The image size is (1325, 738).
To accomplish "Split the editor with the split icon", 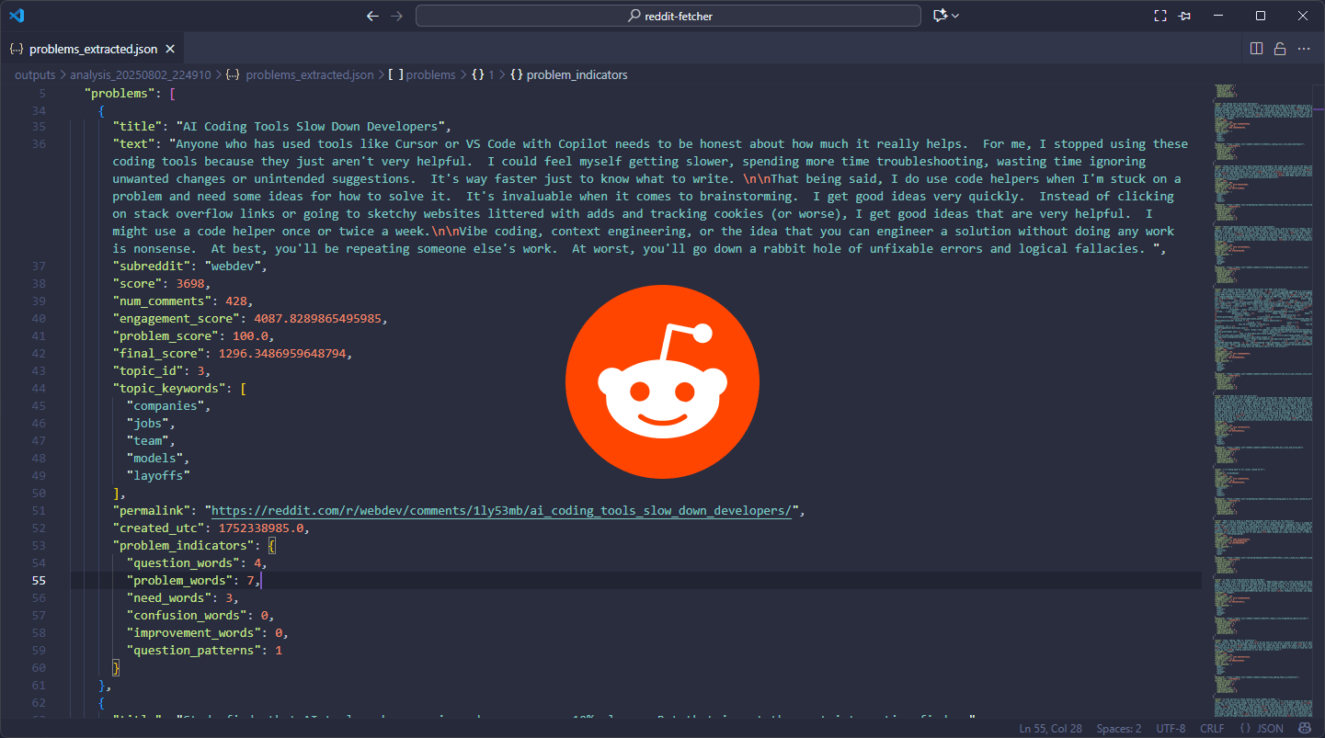I will coord(1257,49).
